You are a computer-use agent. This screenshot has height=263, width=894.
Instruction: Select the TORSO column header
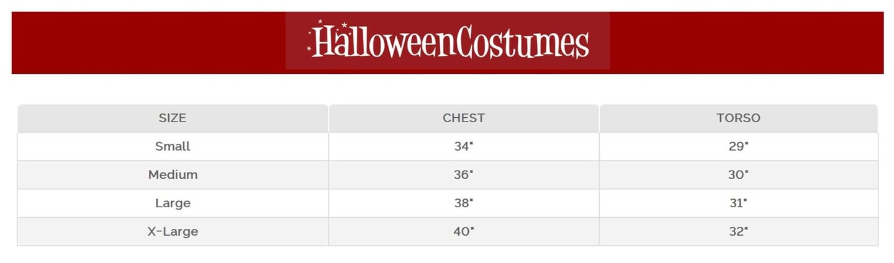738,118
